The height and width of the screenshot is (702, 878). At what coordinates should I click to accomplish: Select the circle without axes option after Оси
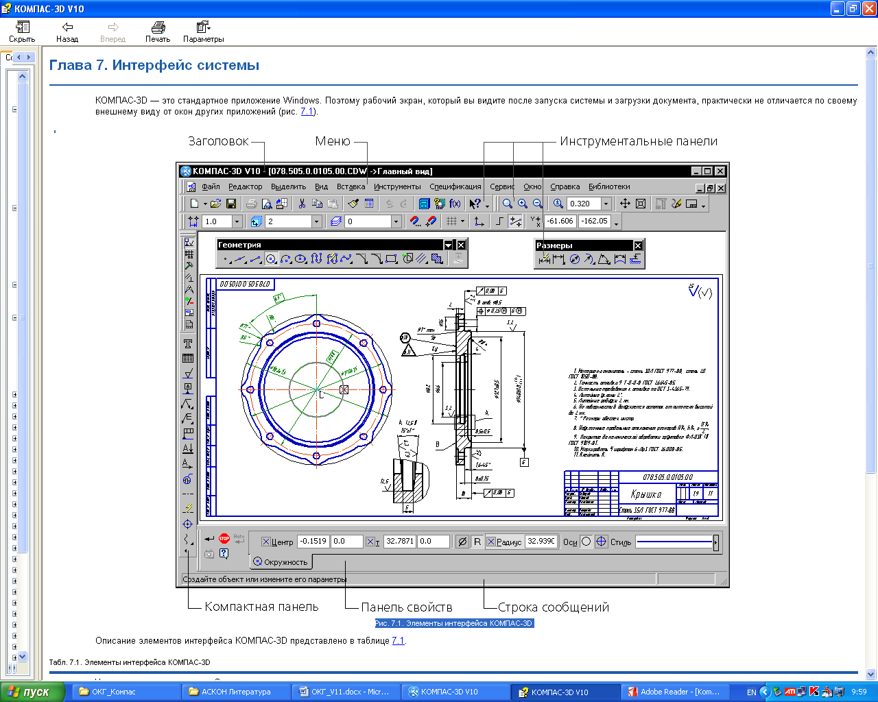586,542
